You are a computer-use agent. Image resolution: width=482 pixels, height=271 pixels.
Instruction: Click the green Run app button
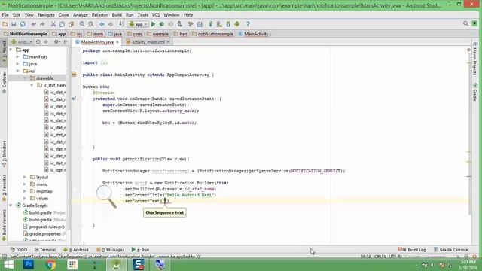[153, 24]
